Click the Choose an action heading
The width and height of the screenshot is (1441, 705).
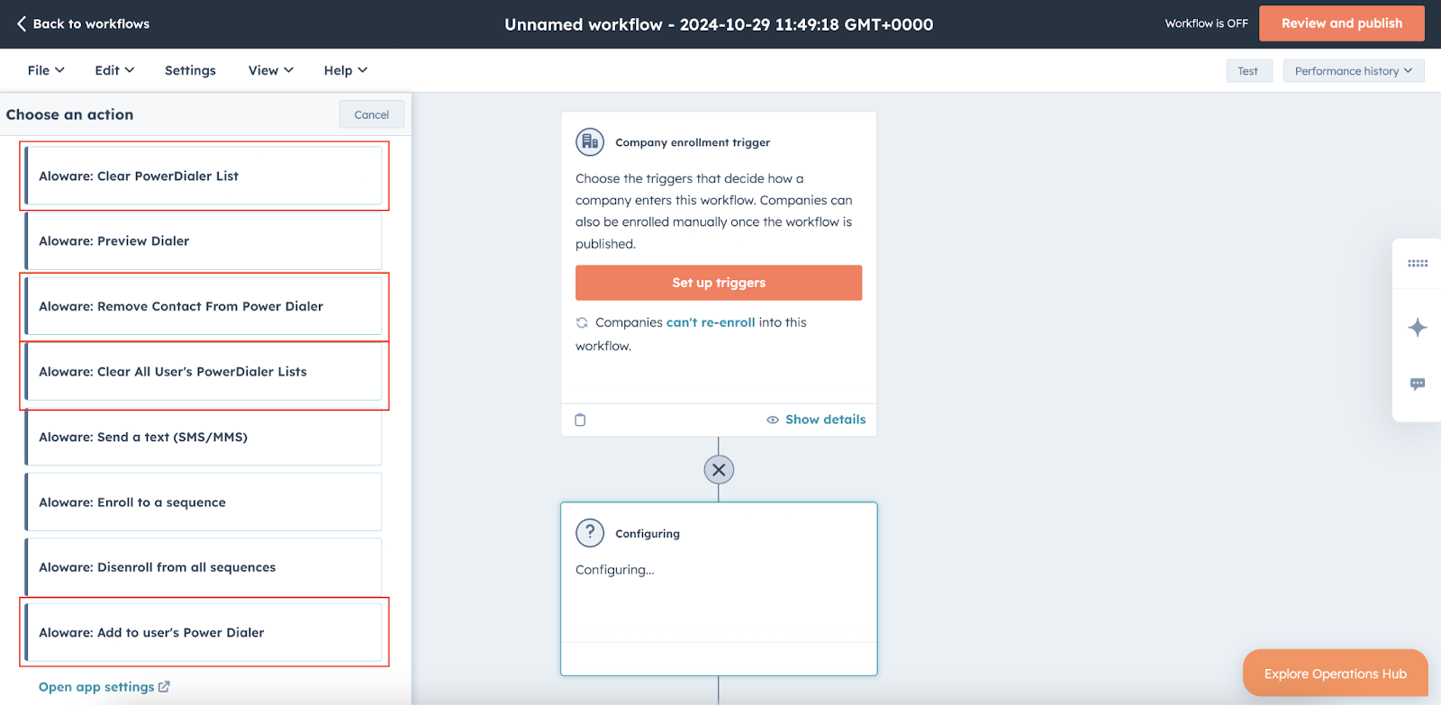pos(69,114)
